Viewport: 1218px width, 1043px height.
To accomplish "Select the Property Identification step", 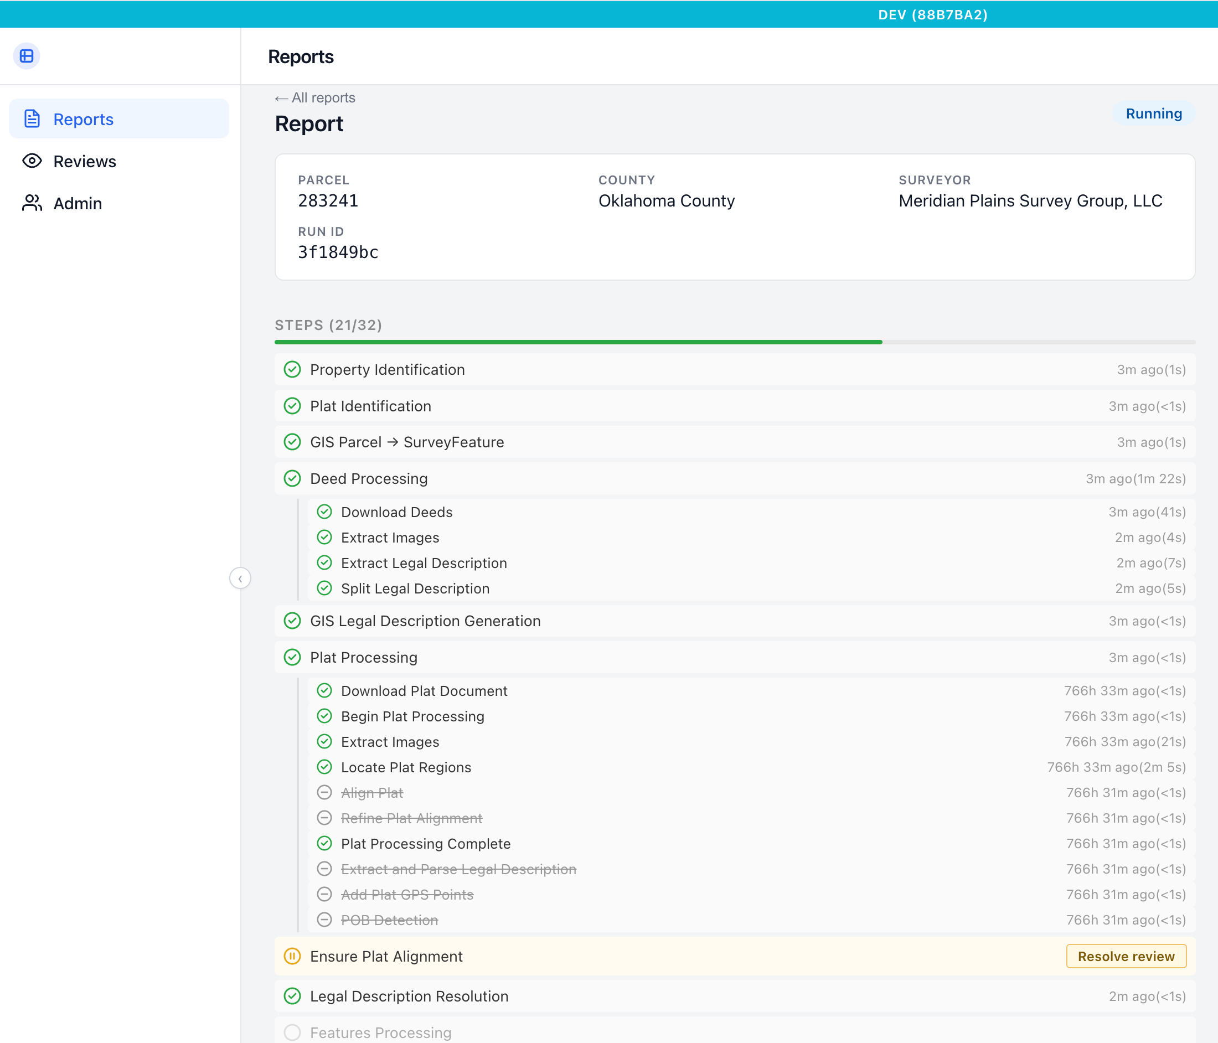I will pyautogui.click(x=735, y=370).
